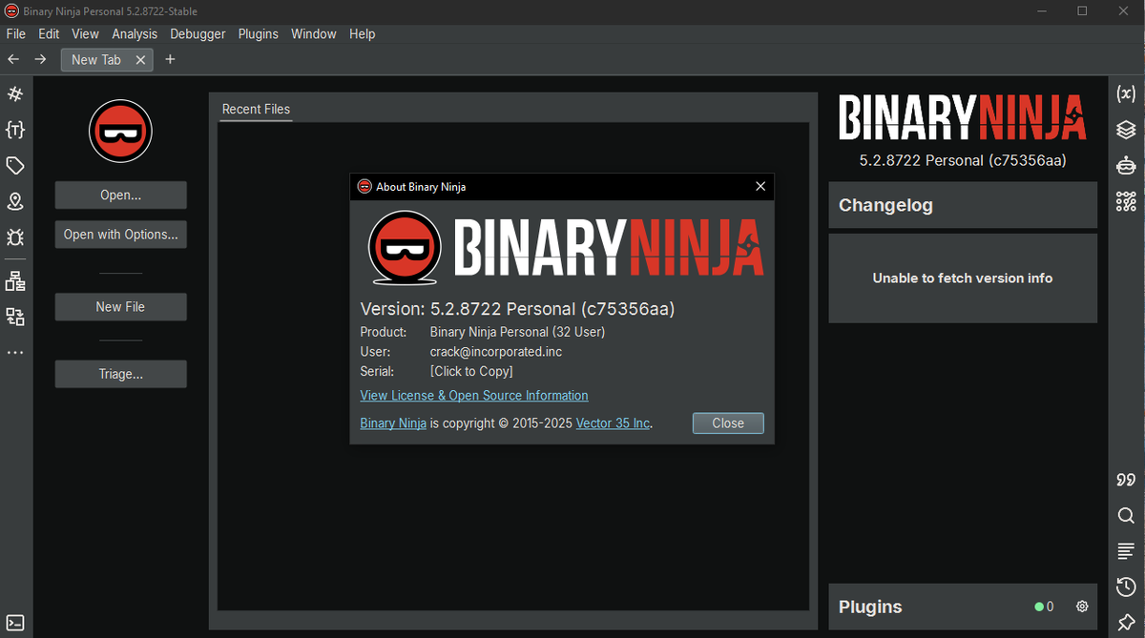Open the console via terminal icon
The width and height of the screenshot is (1145, 638).
pos(14,621)
